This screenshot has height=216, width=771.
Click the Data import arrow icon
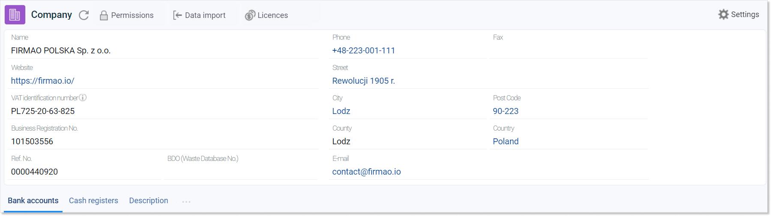coord(177,15)
